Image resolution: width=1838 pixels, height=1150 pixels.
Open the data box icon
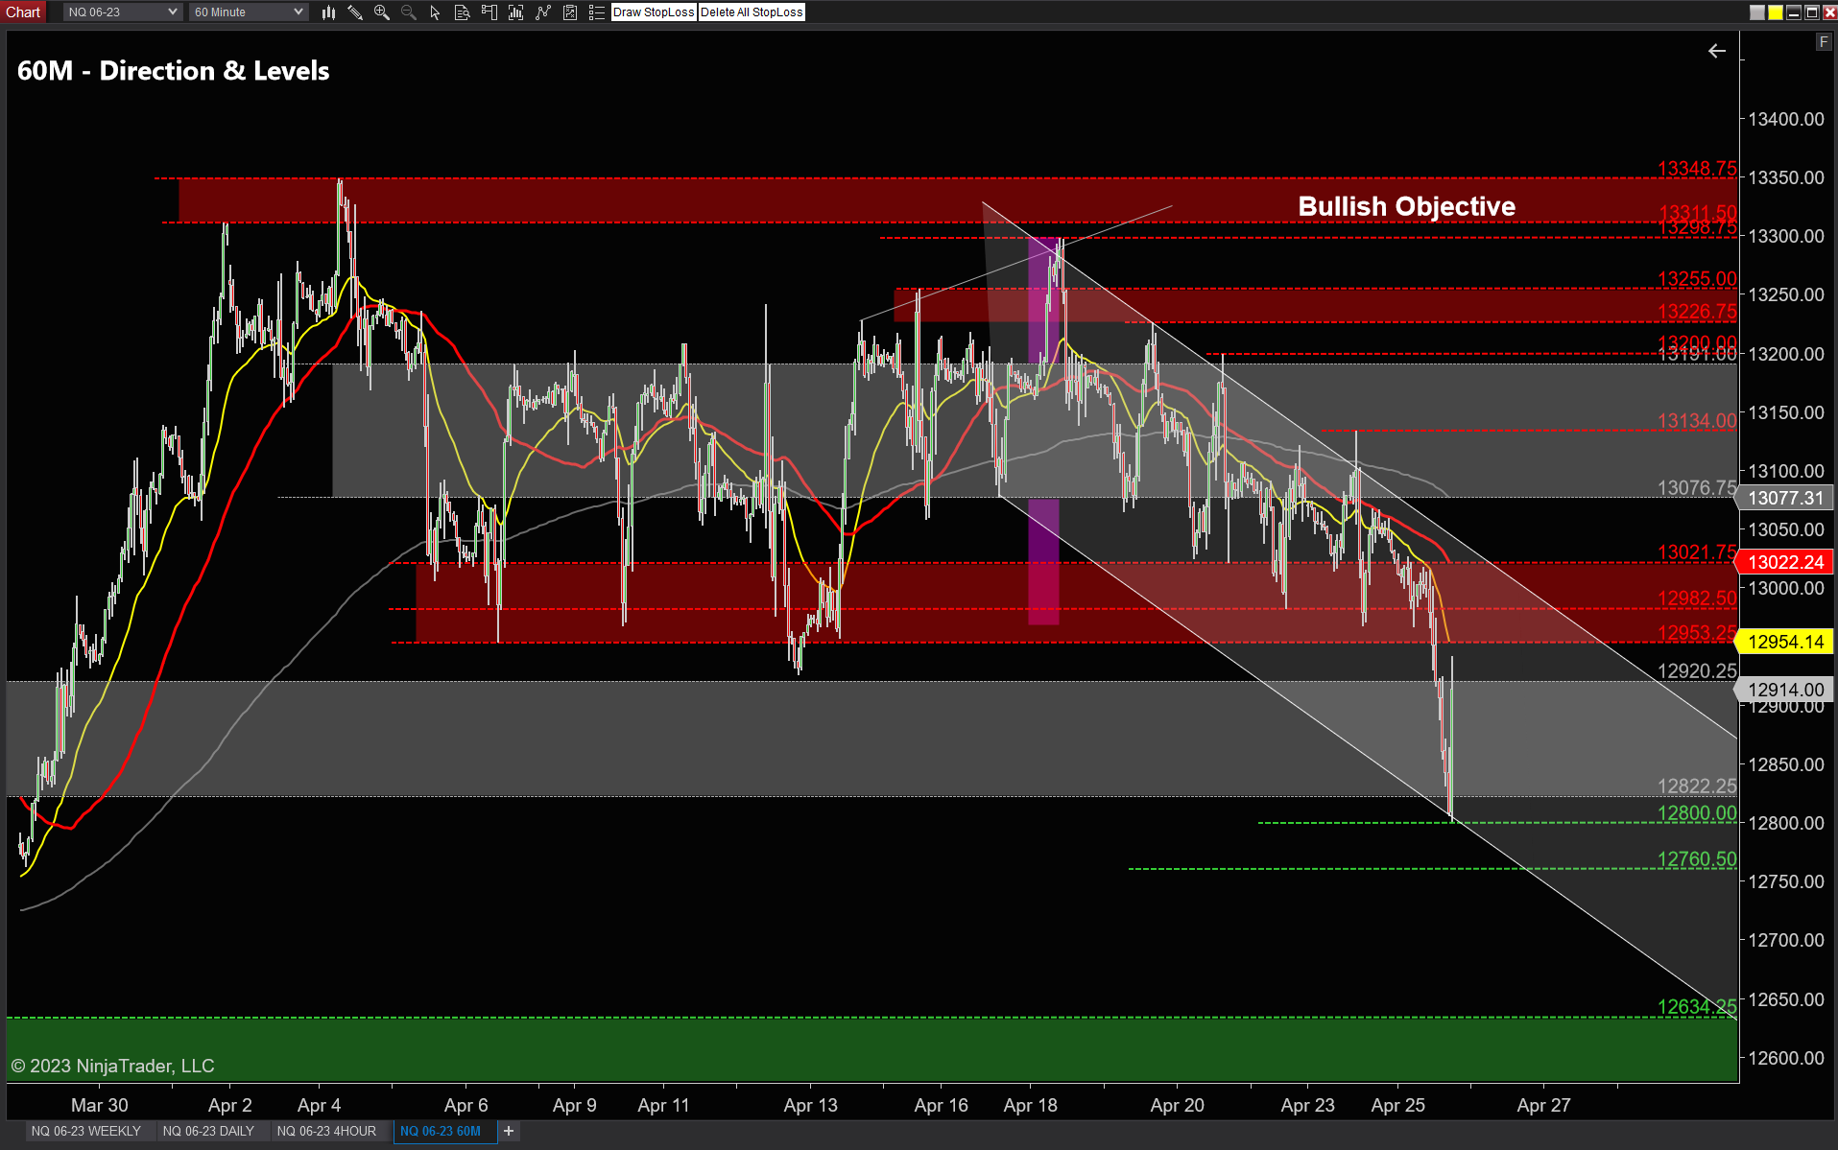coord(462,12)
